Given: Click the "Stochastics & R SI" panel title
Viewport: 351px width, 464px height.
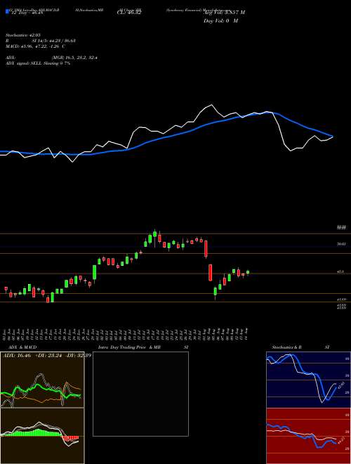Looking at the screenshot, I should (x=300, y=347).
